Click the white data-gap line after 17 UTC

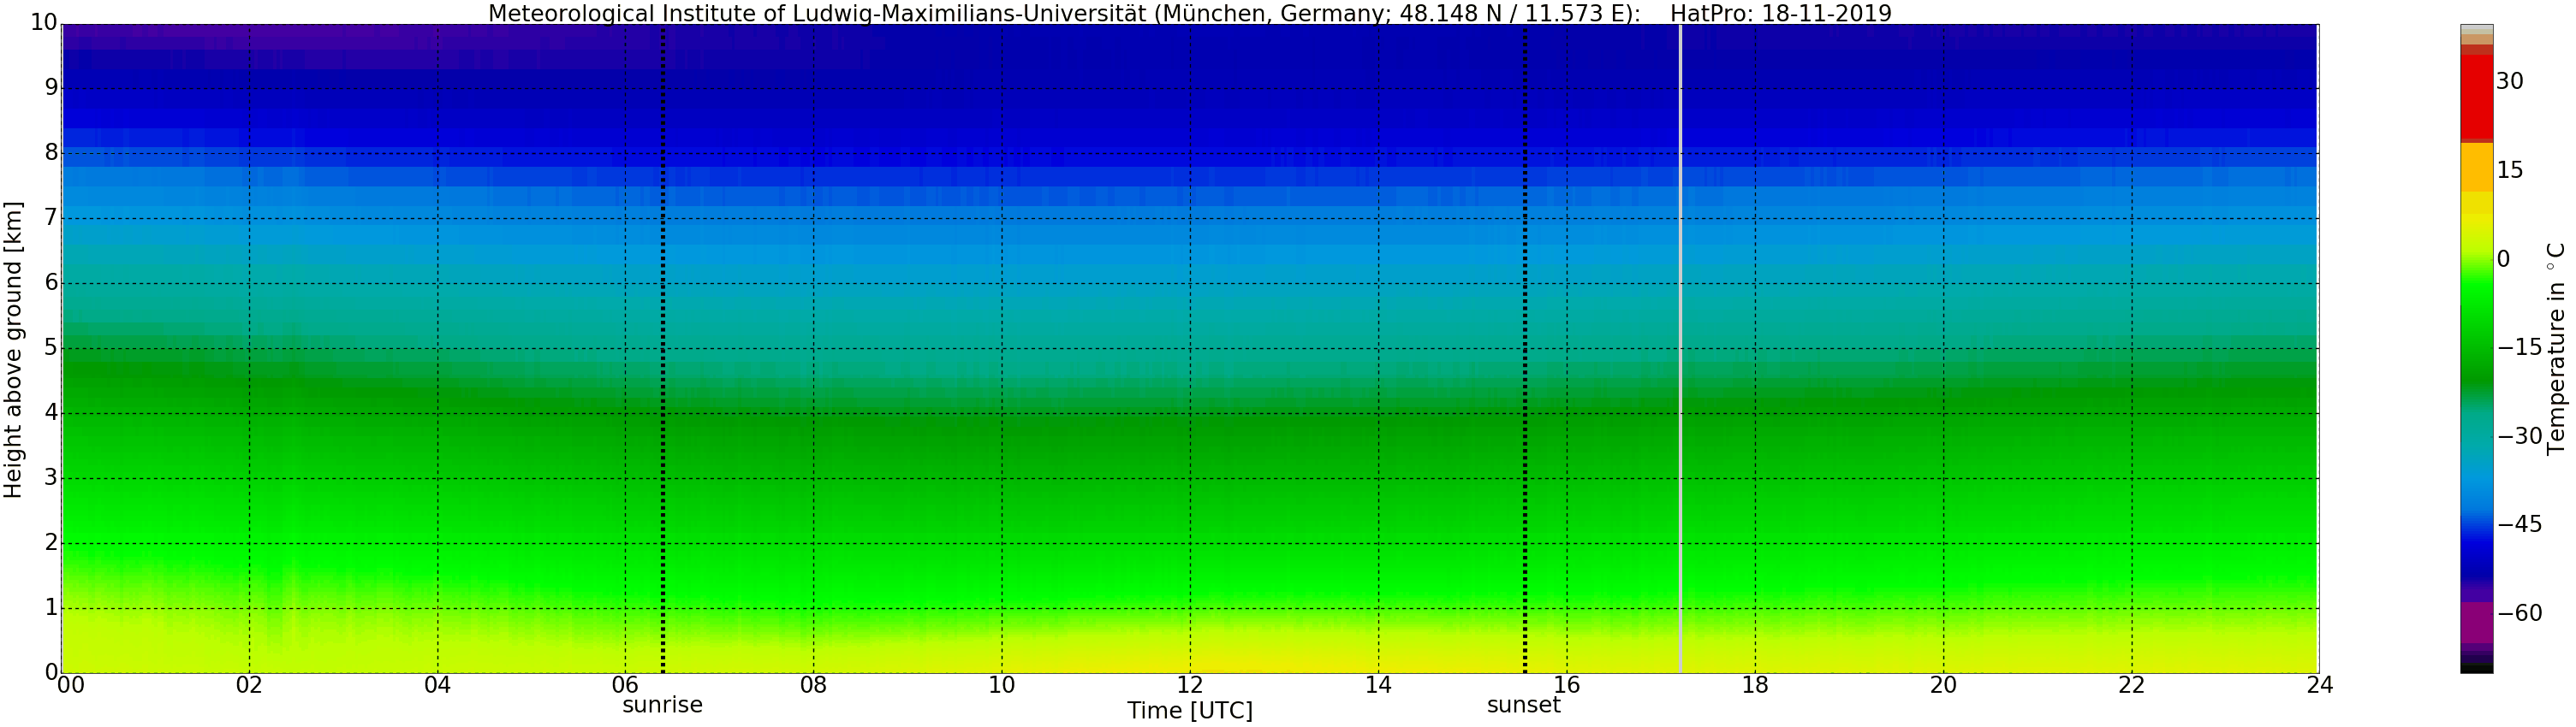coord(1680,348)
